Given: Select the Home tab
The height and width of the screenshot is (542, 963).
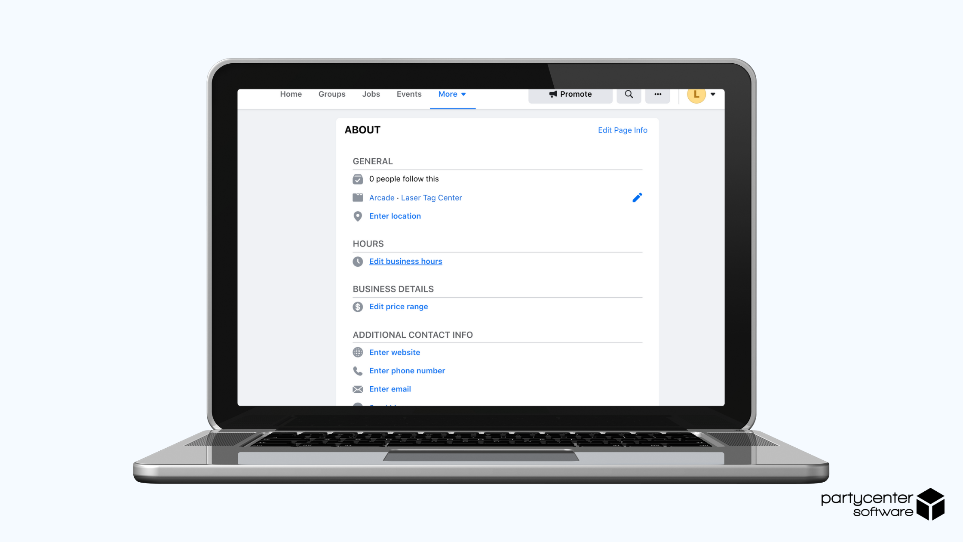Looking at the screenshot, I should click(290, 94).
